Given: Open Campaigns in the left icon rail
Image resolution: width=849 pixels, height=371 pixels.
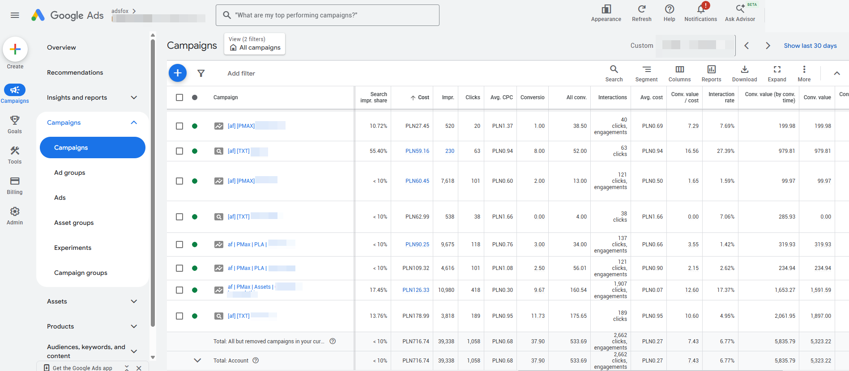Looking at the screenshot, I should (x=15, y=94).
